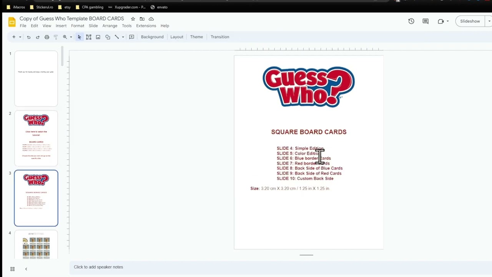Viewport: 492px width, 277px height.
Task: Click the Zoom magnifier icon
Action: tap(65, 37)
